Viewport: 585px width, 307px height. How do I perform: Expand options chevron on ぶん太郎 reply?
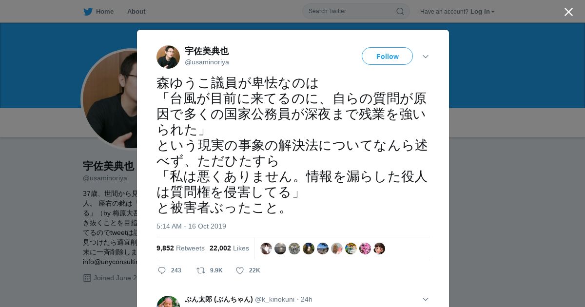[426, 299]
